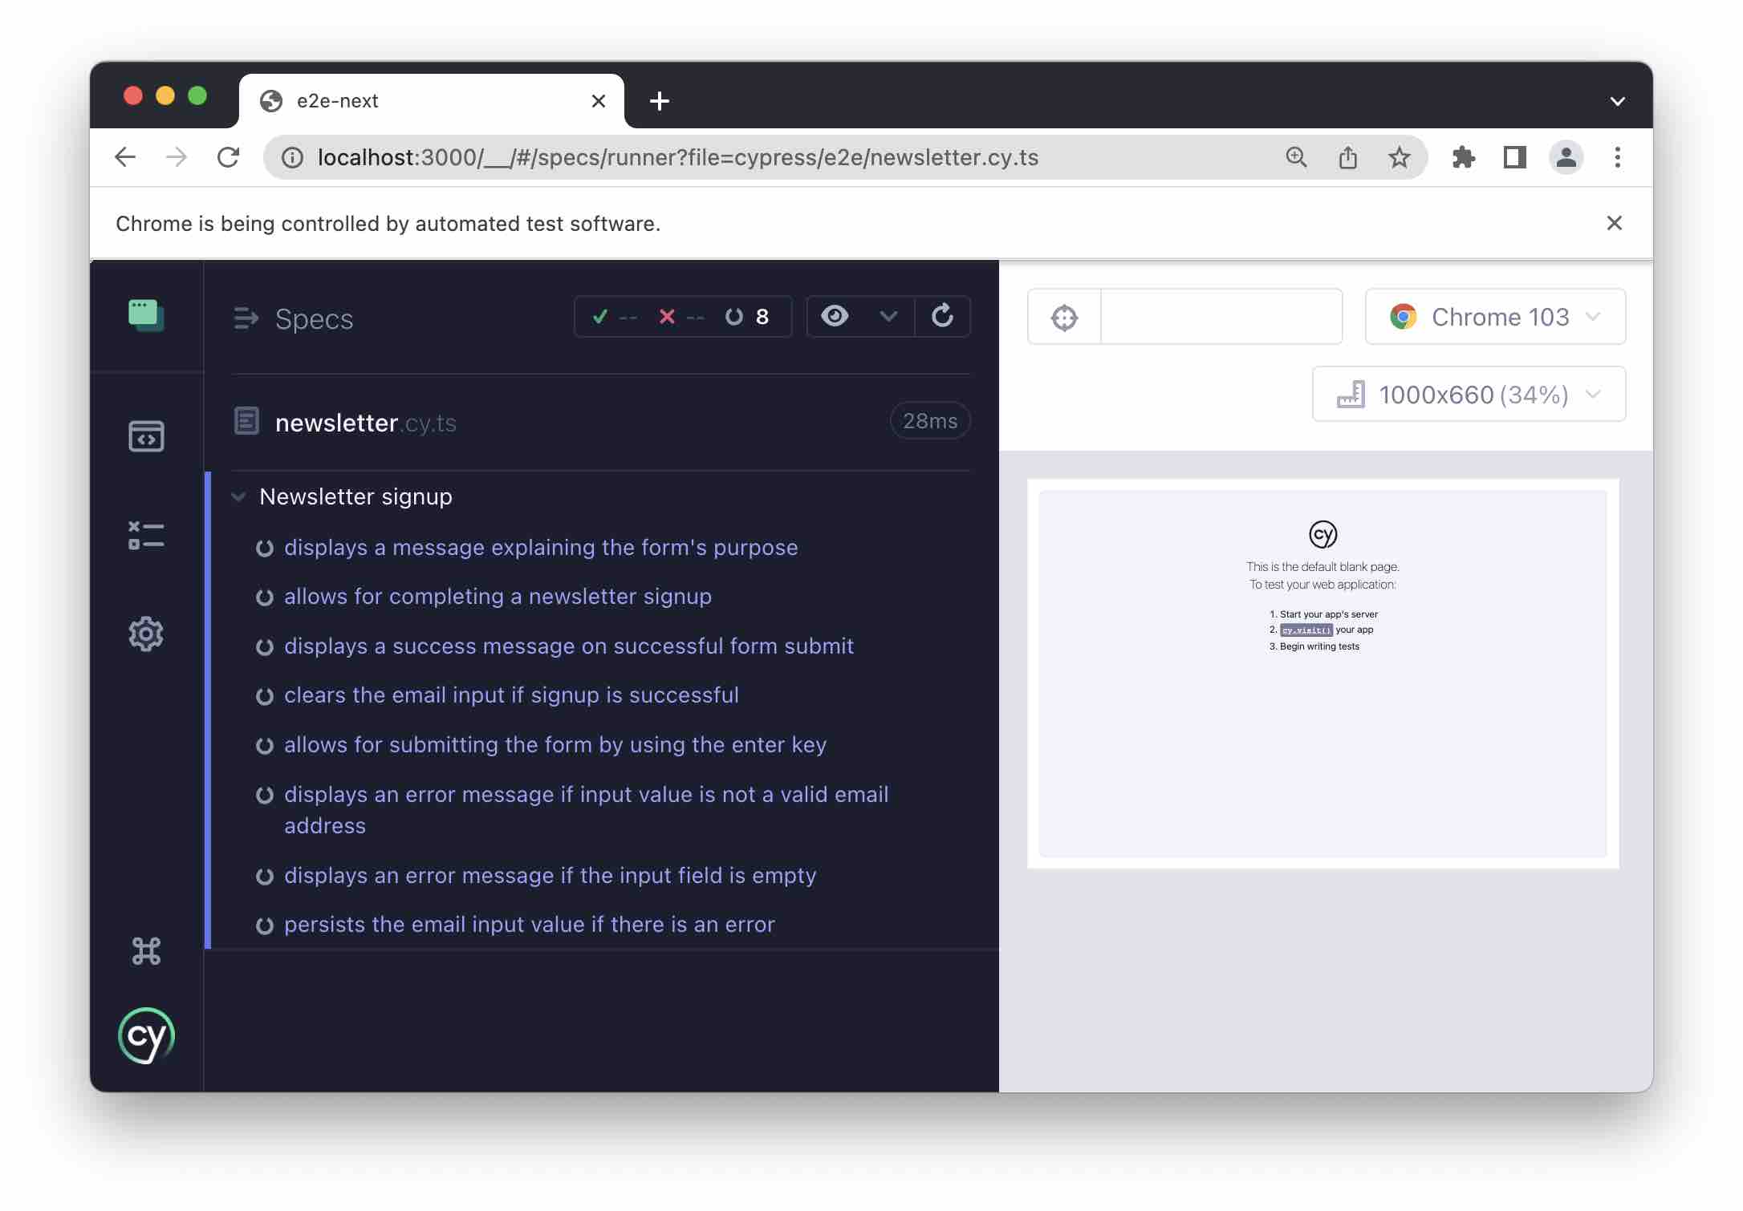Click the site information icon in address bar
This screenshot has height=1211, width=1743.
click(292, 157)
